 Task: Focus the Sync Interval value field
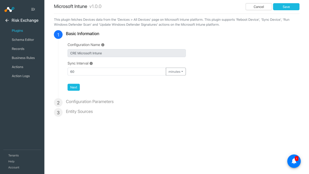(117, 72)
